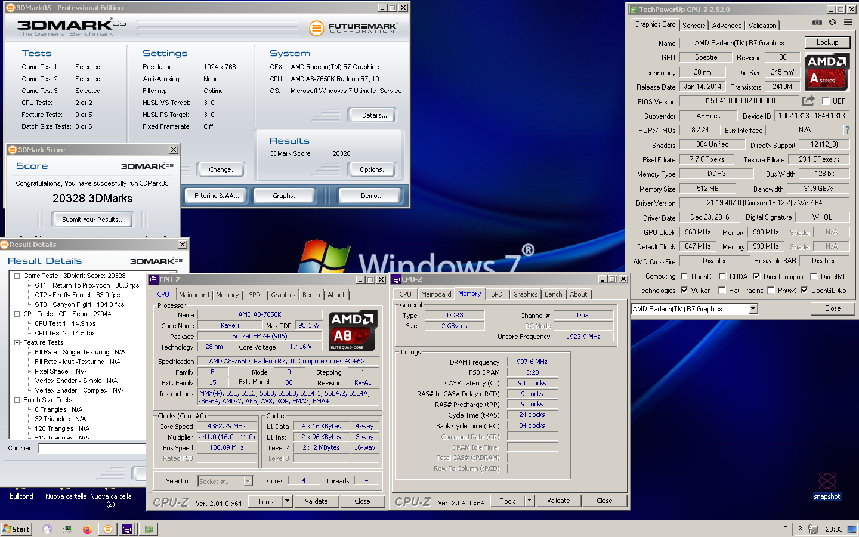859x537 pixels.
Task: Click the IT language indicator
Action: (784, 529)
